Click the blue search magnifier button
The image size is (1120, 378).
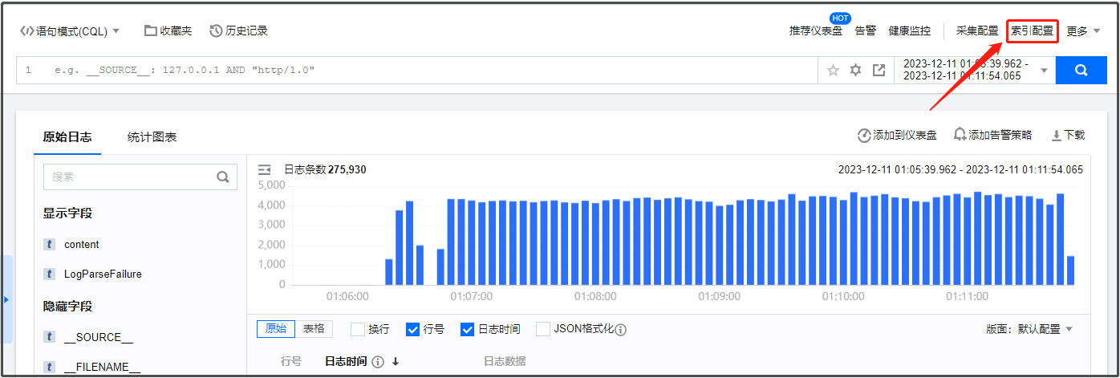click(x=1081, y=71)
